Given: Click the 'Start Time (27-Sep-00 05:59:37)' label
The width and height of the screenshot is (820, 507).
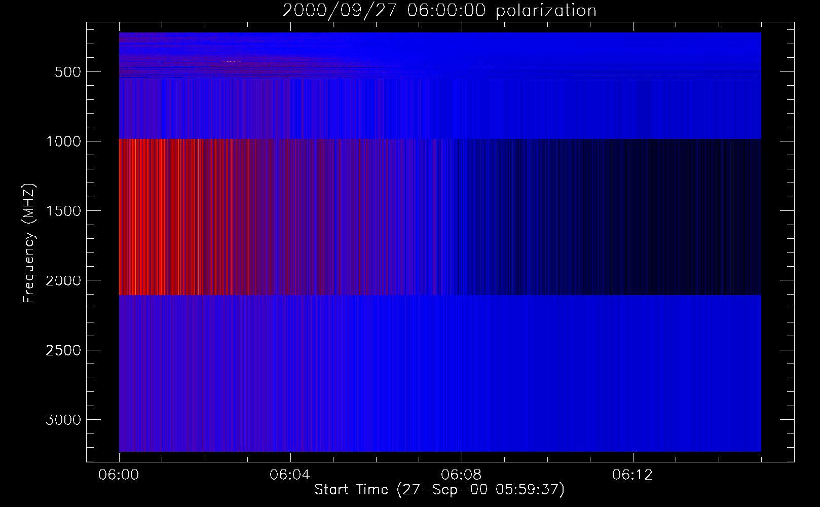Looking at the screenshot, I should [439, 490].
